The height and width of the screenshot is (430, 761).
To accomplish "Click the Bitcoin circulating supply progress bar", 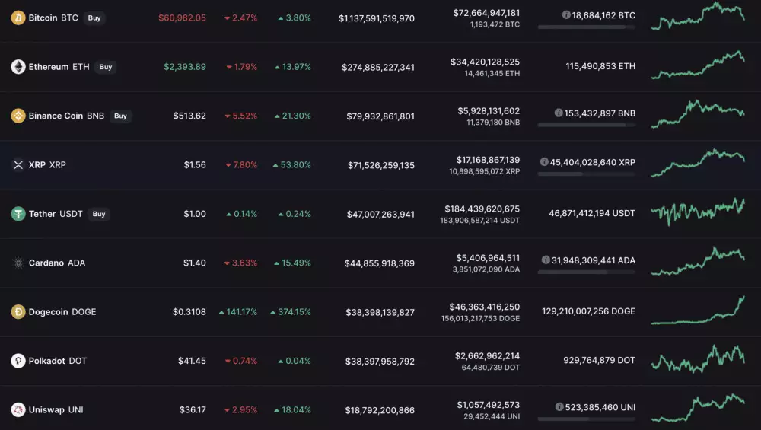I will [586, 27].
